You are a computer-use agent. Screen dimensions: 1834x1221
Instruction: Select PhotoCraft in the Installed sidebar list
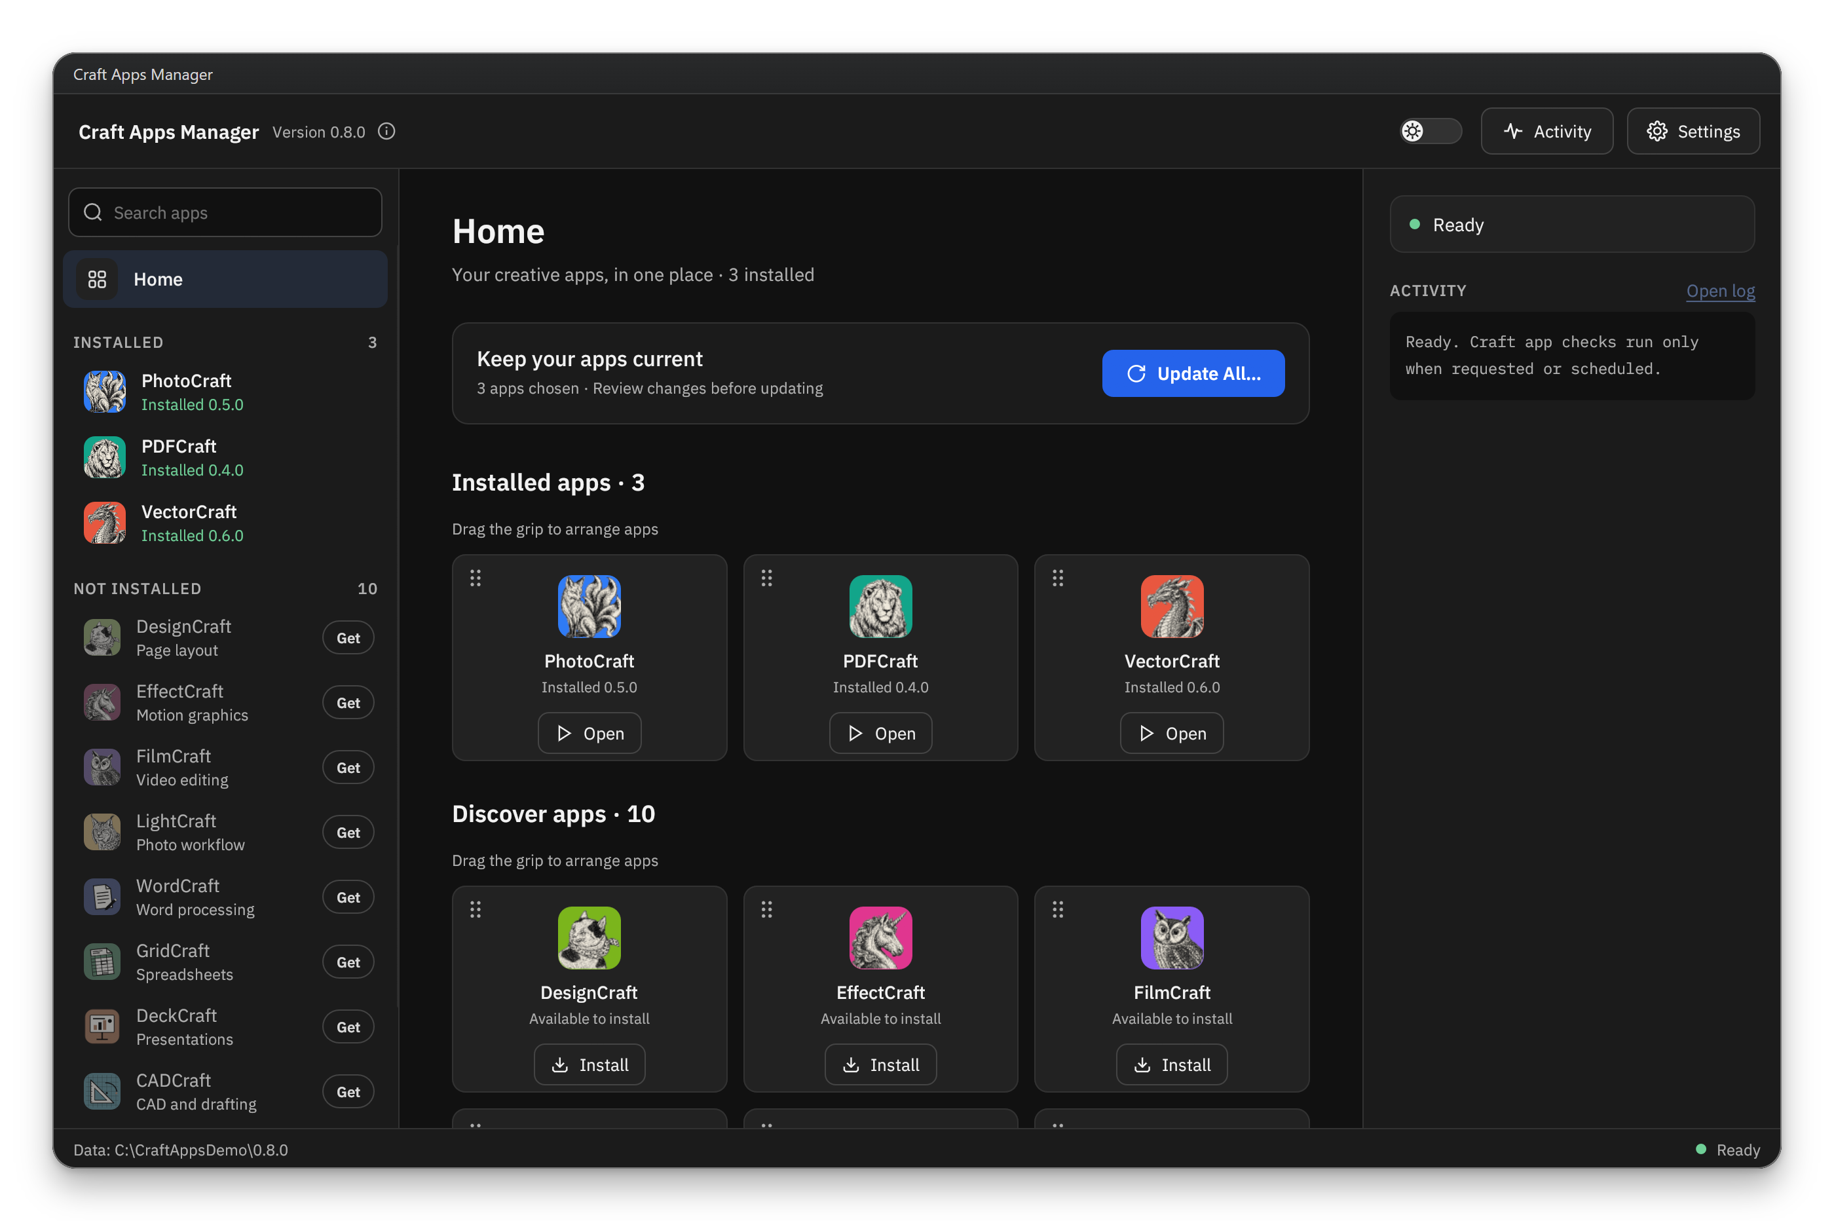pos(225,392)
